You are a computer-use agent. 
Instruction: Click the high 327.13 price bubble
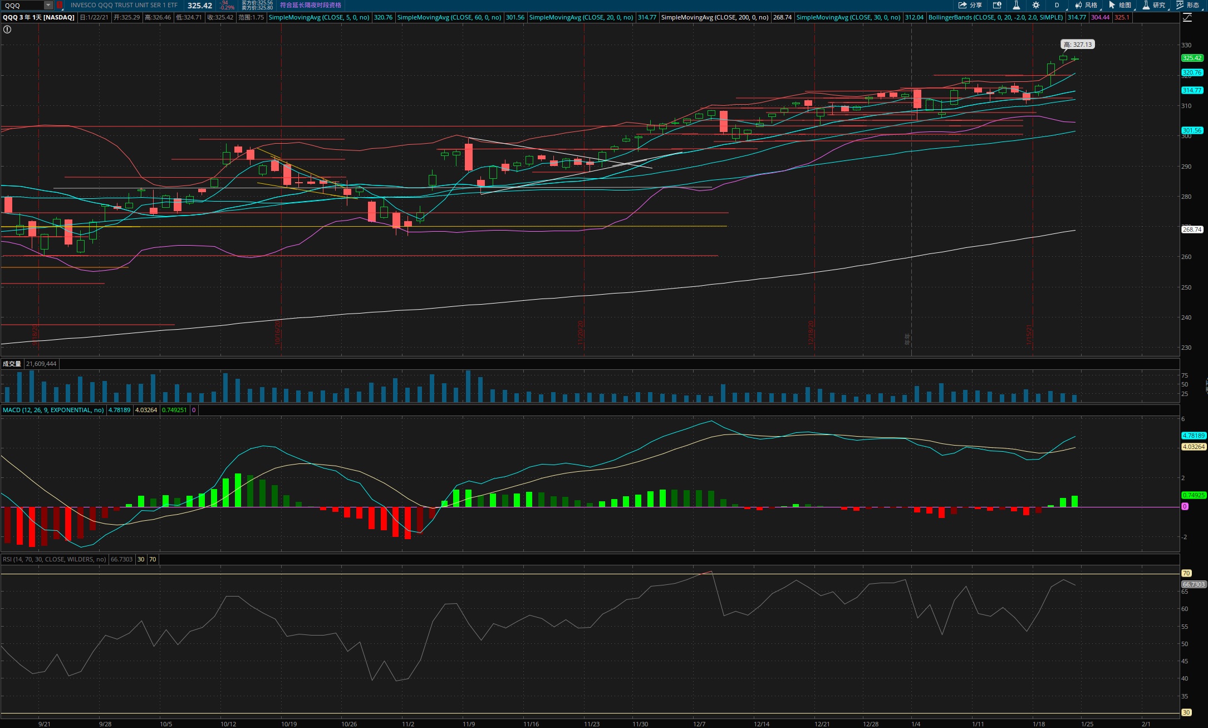[1078, 45]
